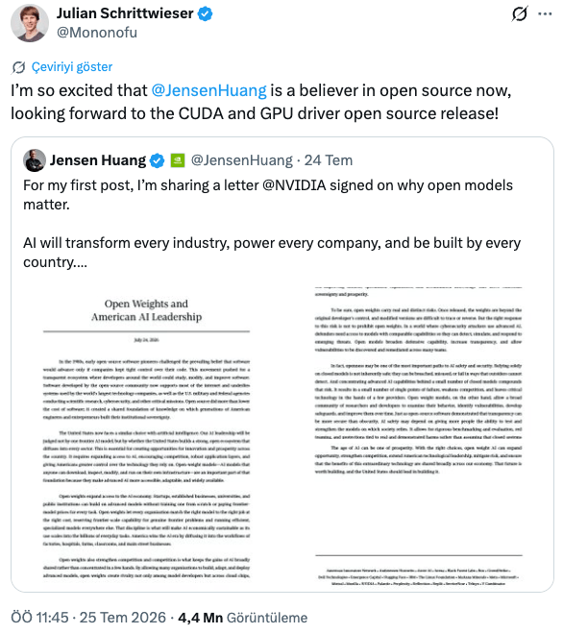Click Jensen Huang's verified checkmark badge
Screen dimensions: 563x634
point(157,160)
